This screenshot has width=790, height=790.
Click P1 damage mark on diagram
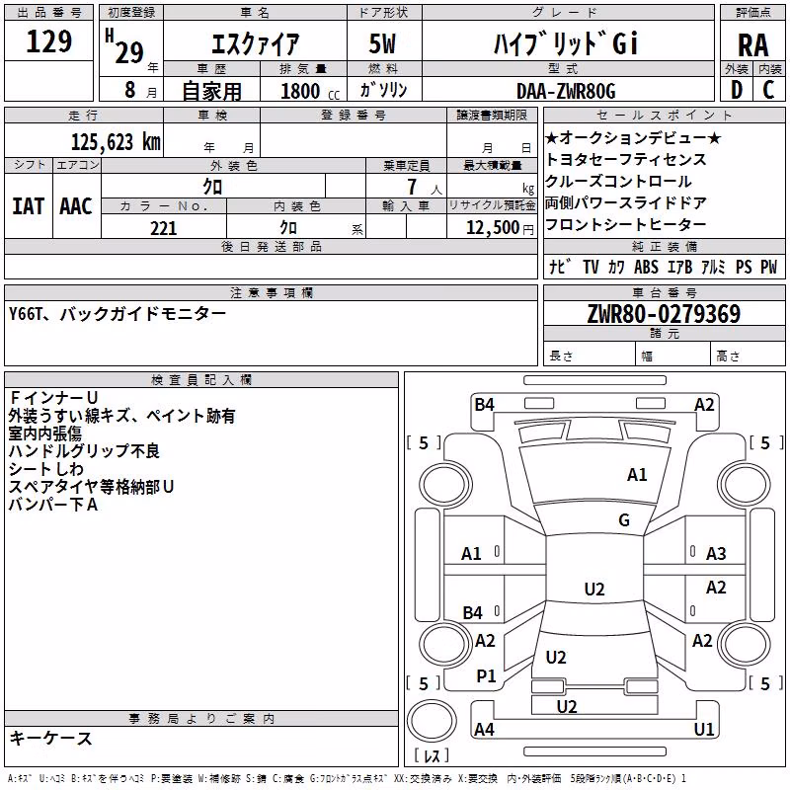coord(486,676)
